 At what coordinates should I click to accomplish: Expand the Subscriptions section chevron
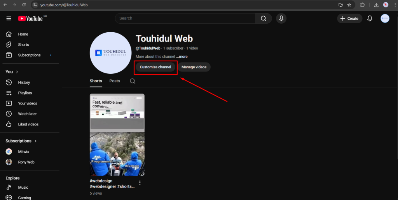(35, 141)
